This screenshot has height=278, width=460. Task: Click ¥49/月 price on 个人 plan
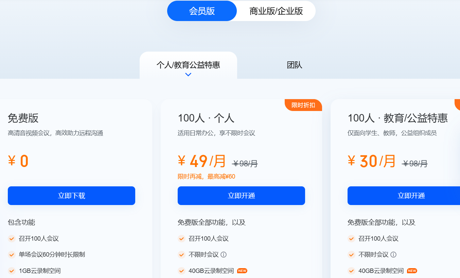pos(202,161)
